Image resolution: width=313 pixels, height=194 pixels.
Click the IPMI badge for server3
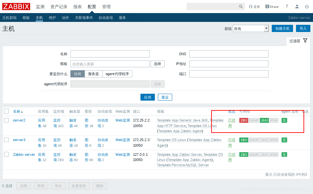pos(274,140)
